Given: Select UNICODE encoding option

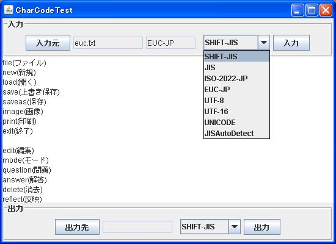Looking at the screenshot, I should (236, 123).
